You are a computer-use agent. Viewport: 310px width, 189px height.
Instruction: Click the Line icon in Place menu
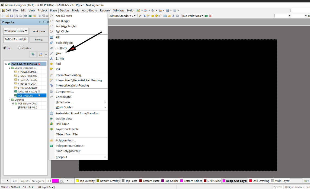tap(52, 53)
